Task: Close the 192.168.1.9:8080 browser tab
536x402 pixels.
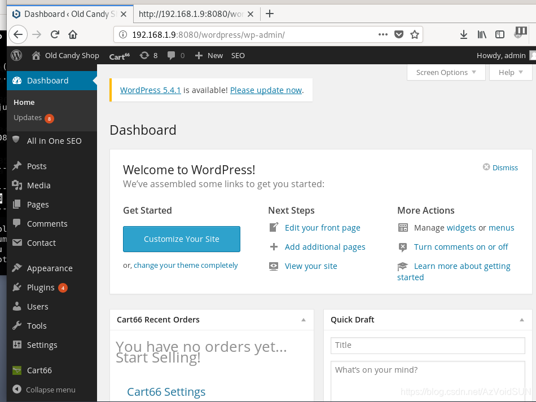Action: [x=251, y=14]
